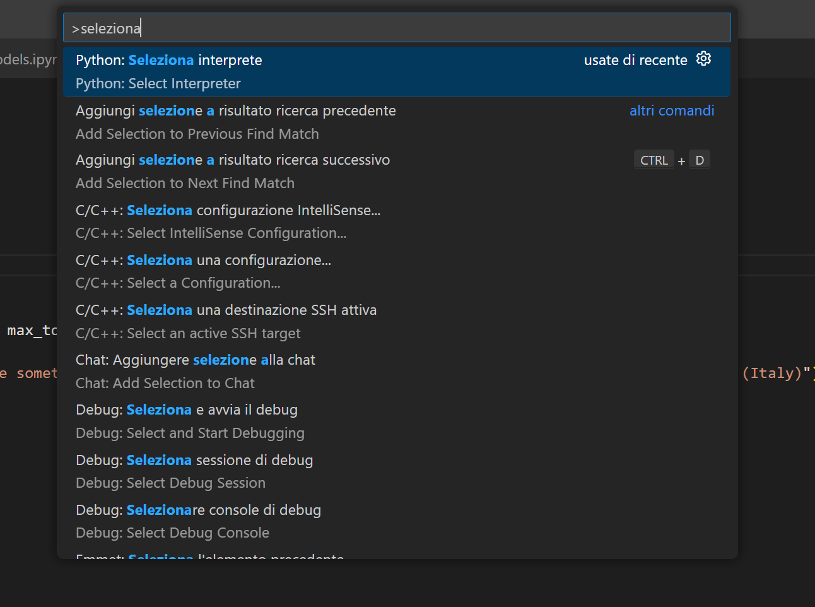Click the usate di recente label
Viewport: 815px width, 607px height.
tap(636, 60)
